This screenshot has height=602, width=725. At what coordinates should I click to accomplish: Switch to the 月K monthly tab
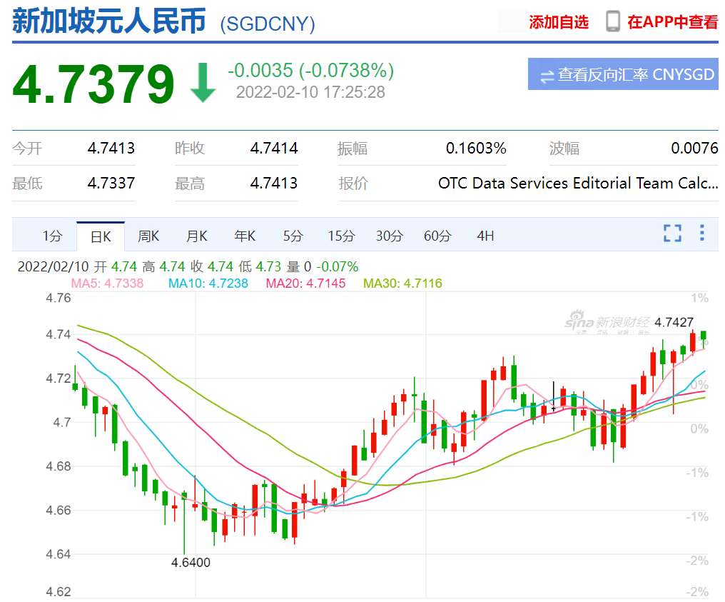point(197,236)
